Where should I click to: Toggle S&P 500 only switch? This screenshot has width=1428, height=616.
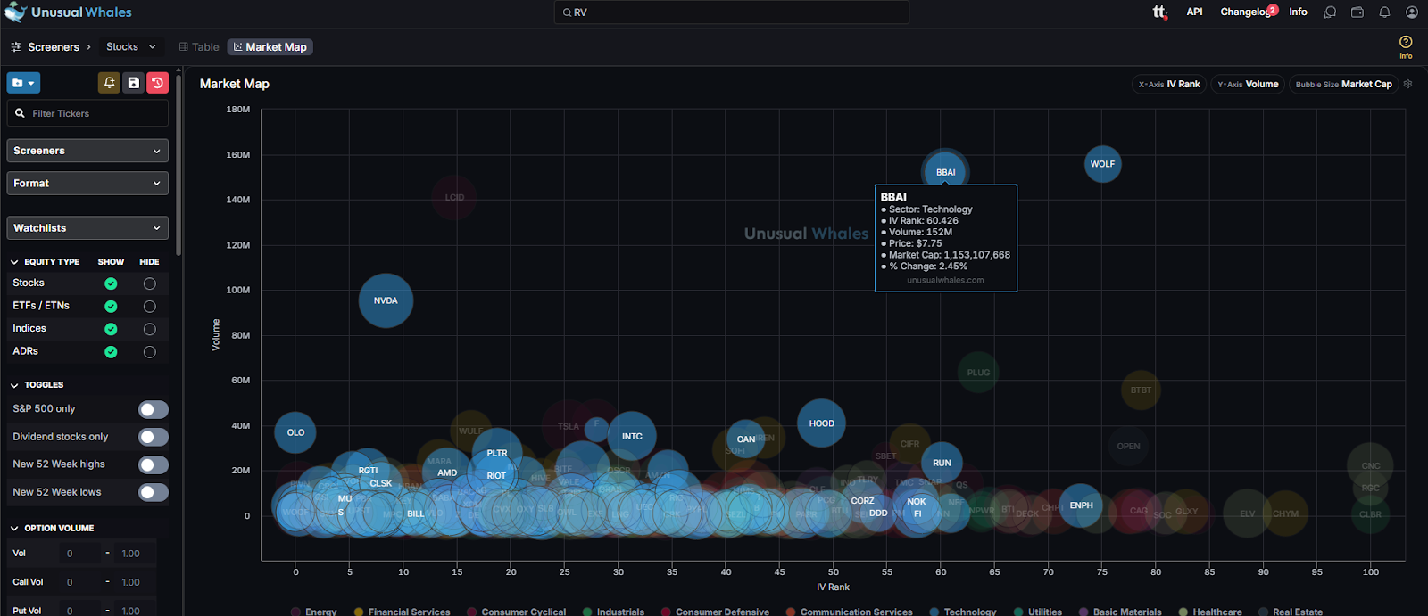pos(154,409)
